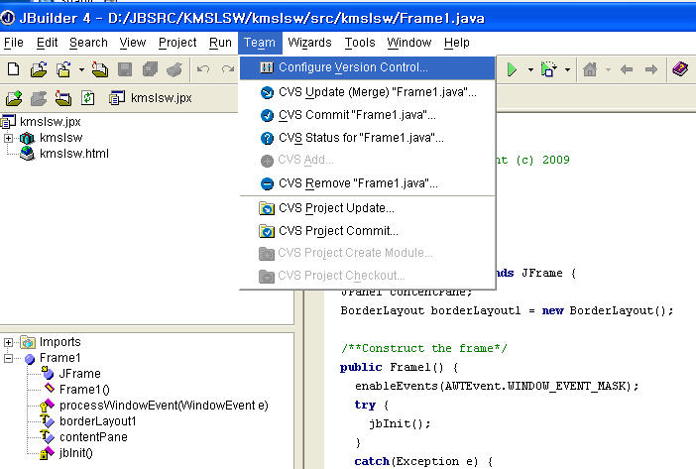Click the Reopen file toolbar icon
Viewport: 696px width, 469px height.
point(63,69)
